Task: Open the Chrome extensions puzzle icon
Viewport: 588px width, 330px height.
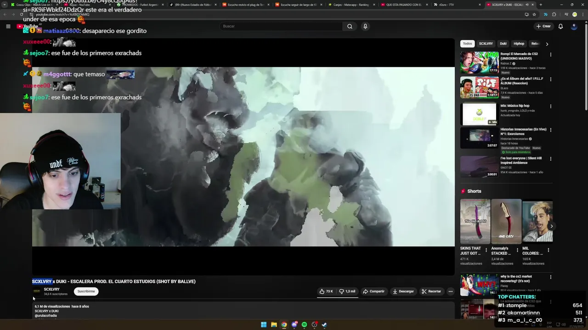Action: click(x=554, y=14)
